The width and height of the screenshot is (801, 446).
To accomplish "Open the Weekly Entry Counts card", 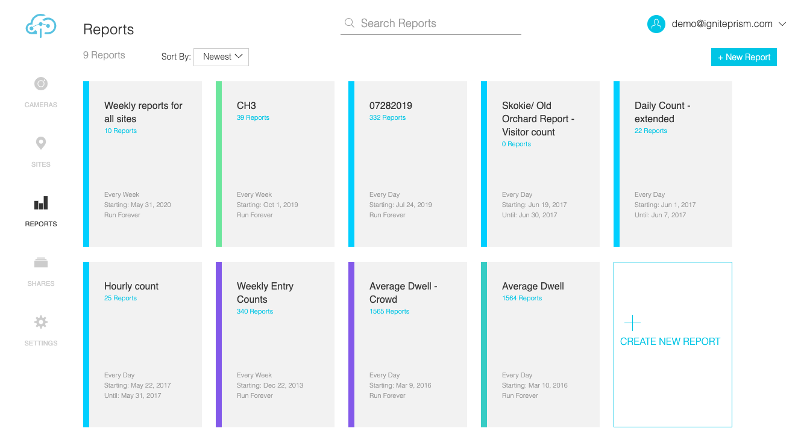I will 275,344.
